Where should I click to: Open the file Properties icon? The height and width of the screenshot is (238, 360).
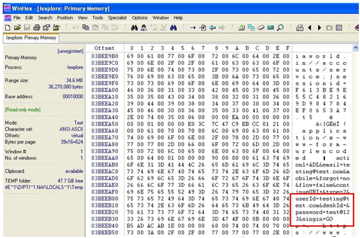[x=46, y=28]
